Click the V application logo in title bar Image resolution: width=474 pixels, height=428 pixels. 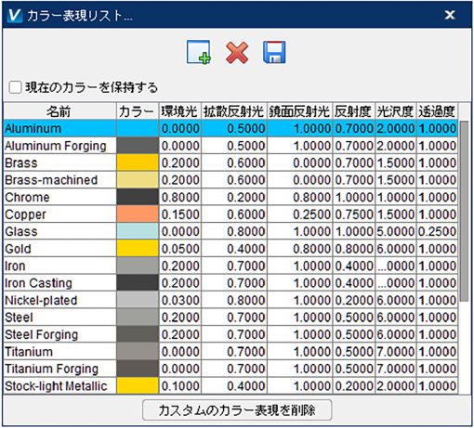coord(15,15)
